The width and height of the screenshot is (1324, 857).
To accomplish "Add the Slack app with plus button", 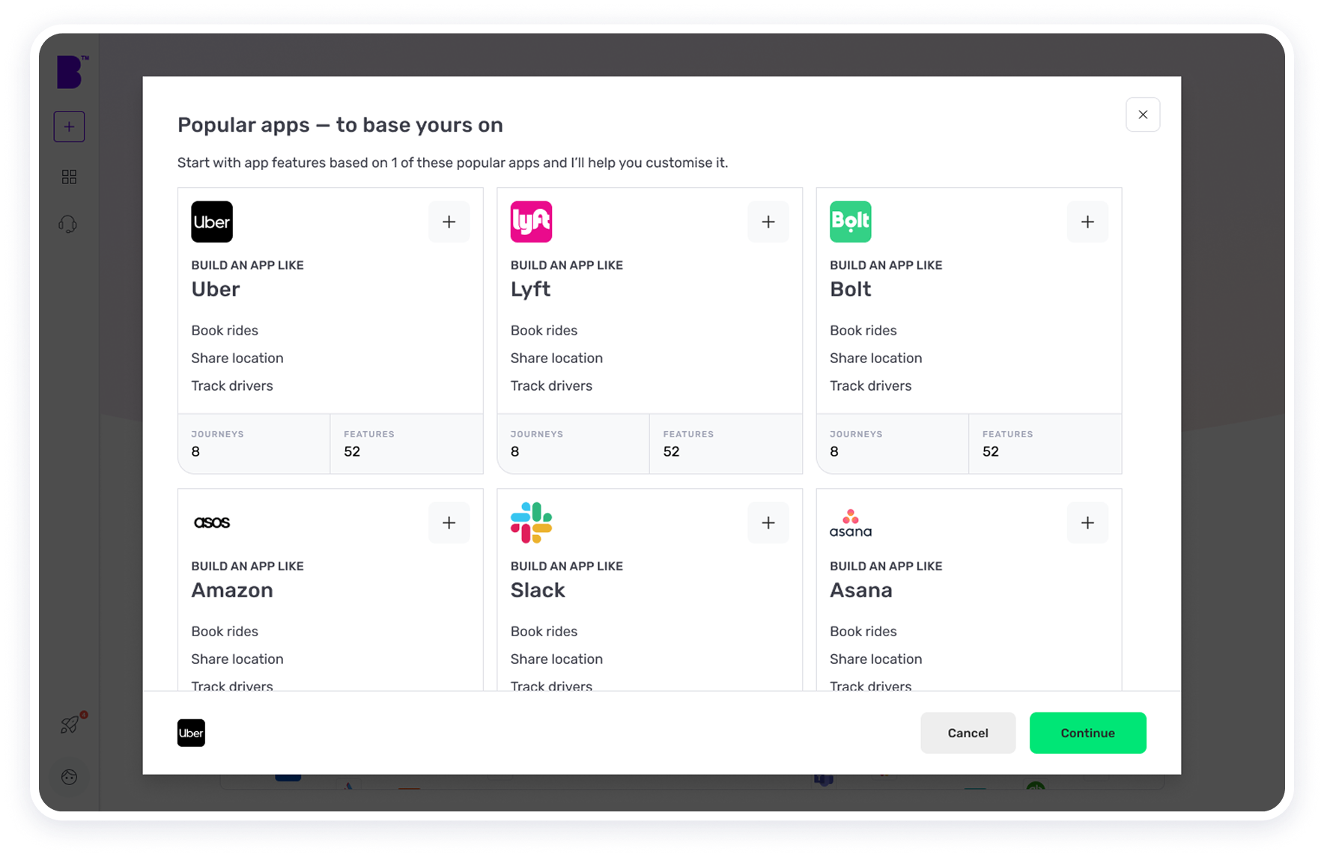I will click(x=768, y=522).
